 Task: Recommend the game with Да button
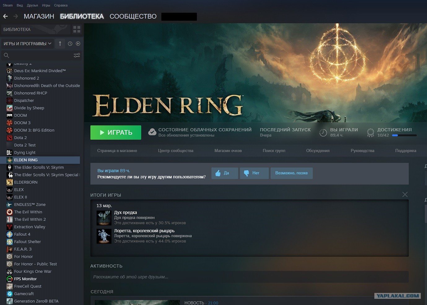pos(225,173)
